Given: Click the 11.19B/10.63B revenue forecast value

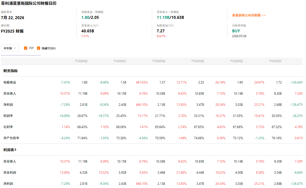Looking at the screenshot, I should (170, 18).
